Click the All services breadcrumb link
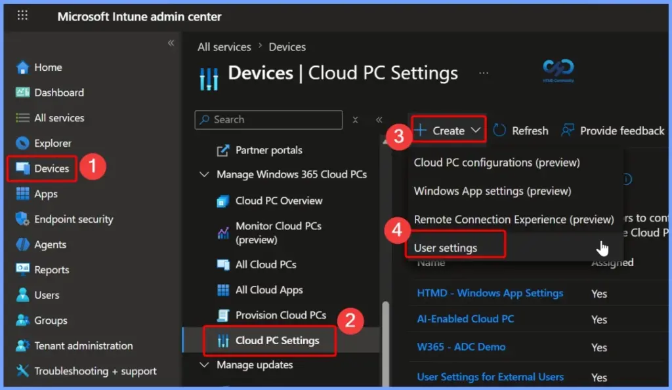The height and width of the screenshot is (390, 672). click(x=224, y=47)
